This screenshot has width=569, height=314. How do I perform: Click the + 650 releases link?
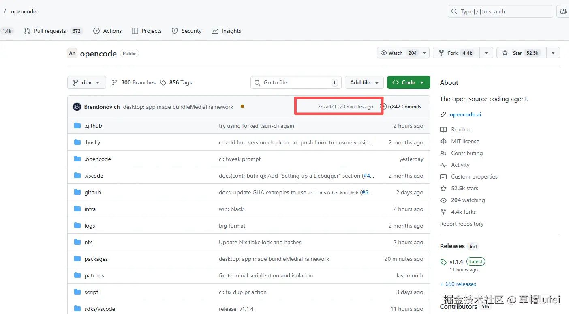tap(458, 284)
